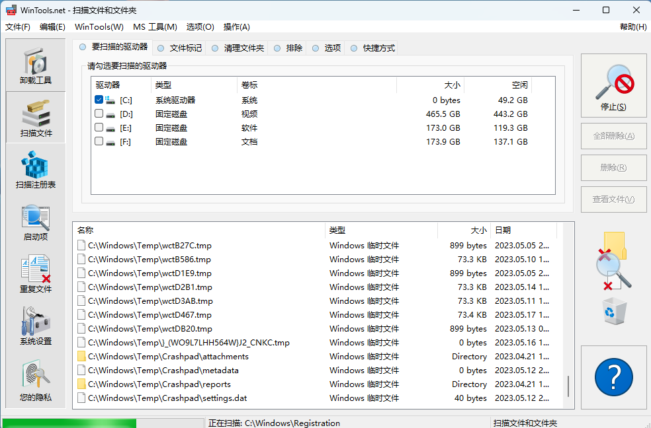Click the 驱动器 column header
This screenshot has height=428, width=651.
pyautogui.click(x=121, y=85)
